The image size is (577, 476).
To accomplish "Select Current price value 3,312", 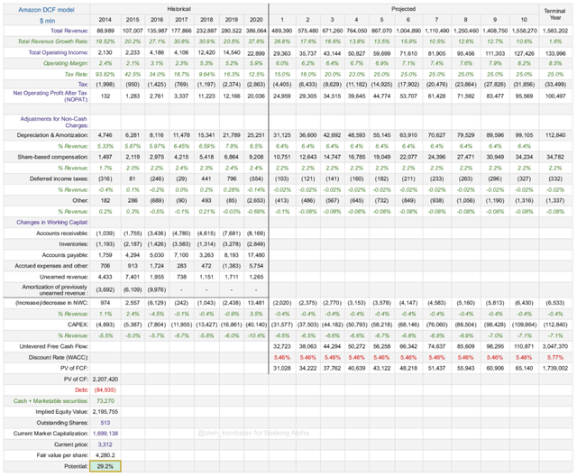I will point(105,444).
